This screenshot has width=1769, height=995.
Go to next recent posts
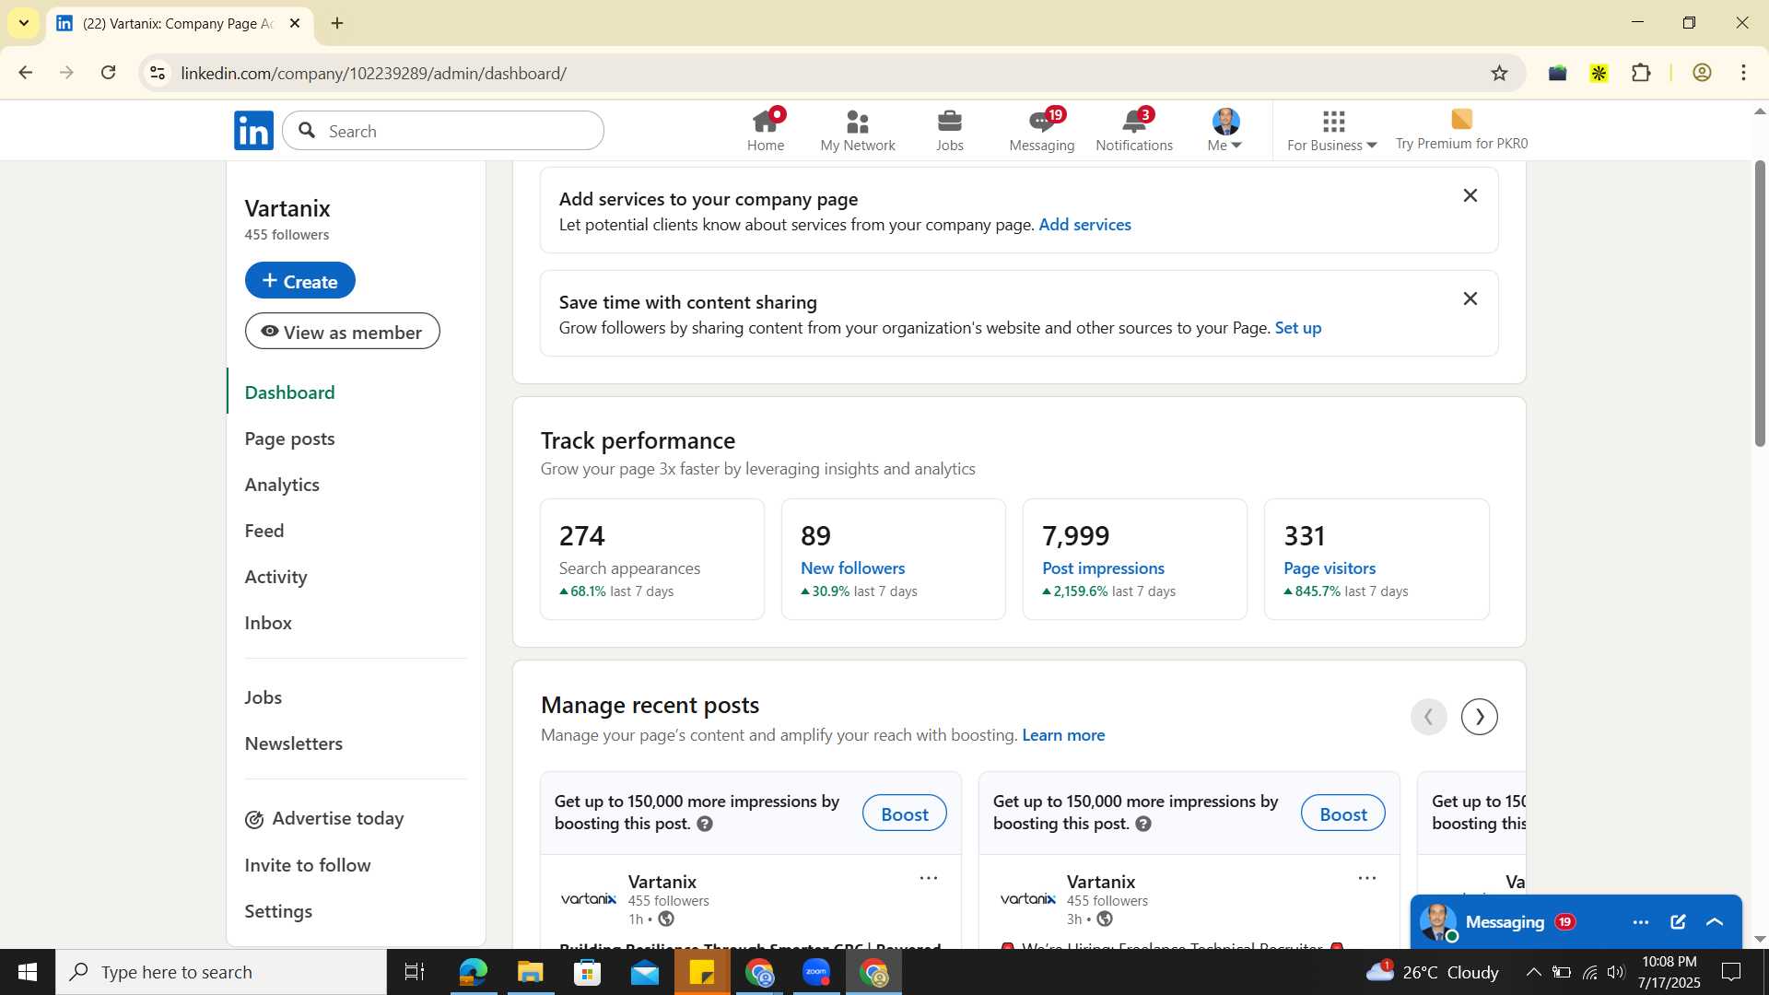(1479, 717)
